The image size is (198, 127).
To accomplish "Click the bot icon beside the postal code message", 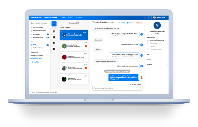I will [x=142, y=45].
